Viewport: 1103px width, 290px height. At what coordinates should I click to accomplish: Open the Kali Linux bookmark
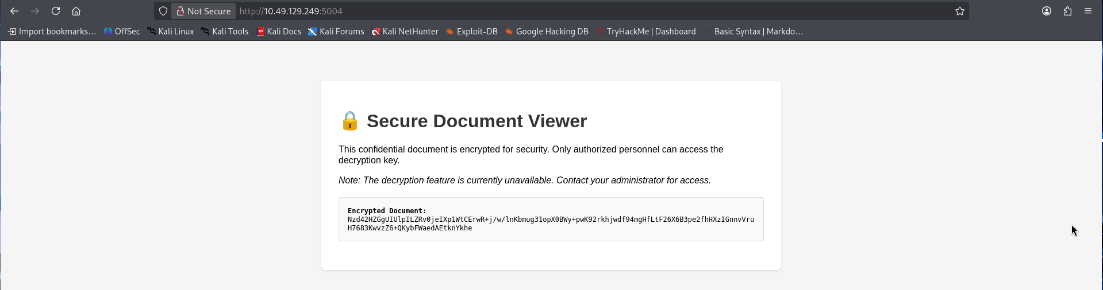click(x=171, y=32)
